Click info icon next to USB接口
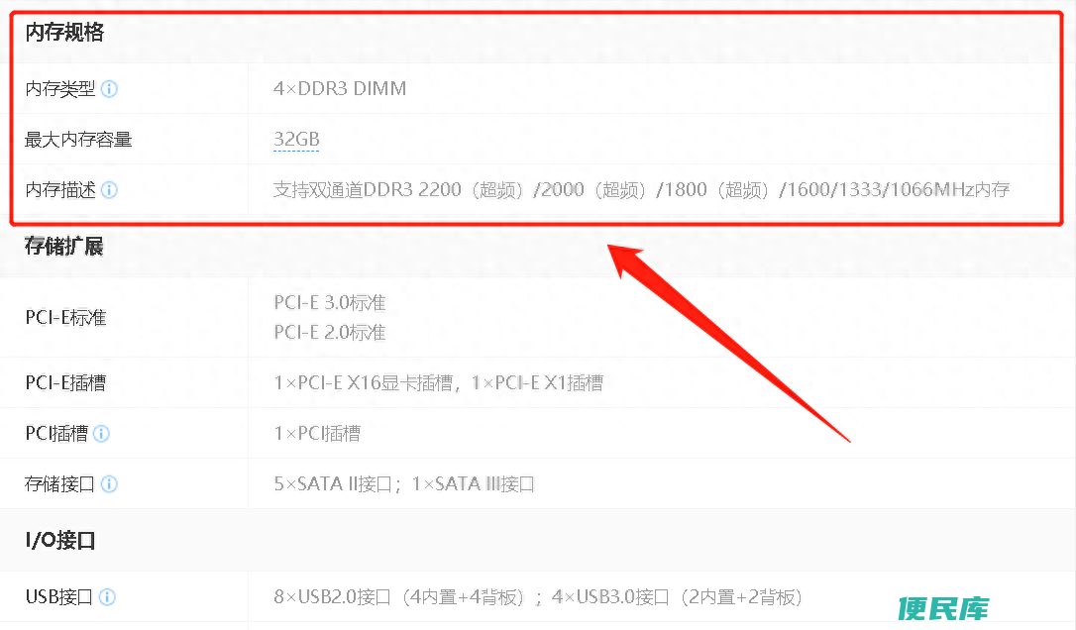This screenshot has width=1076, height=630. coord(107,597)
